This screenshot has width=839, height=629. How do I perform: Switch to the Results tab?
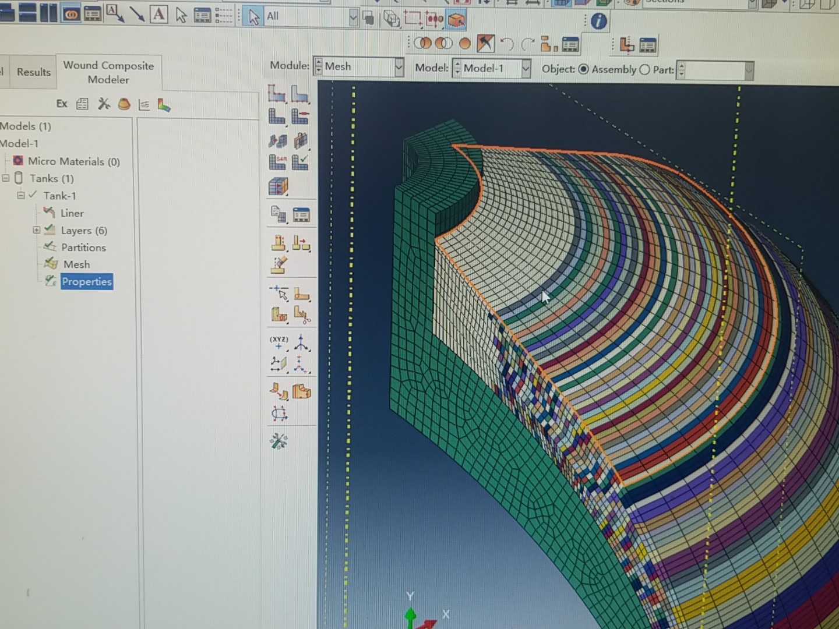(33, 72)
